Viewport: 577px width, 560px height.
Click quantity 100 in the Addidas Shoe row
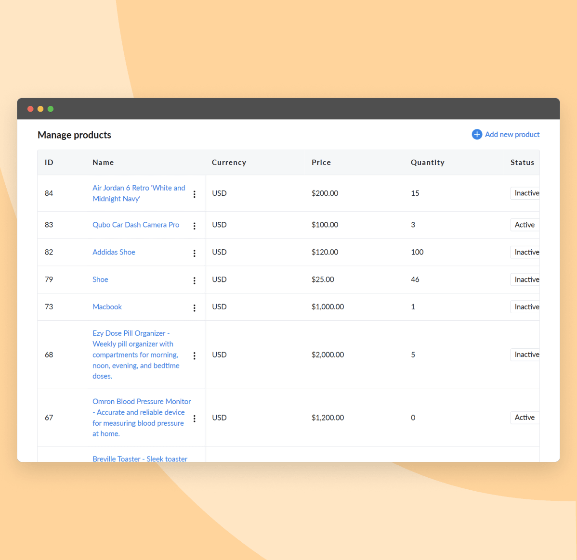tap(417, 252)
